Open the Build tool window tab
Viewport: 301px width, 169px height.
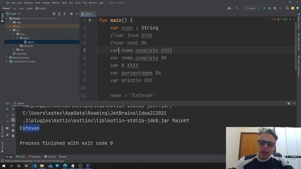[63, 157]
